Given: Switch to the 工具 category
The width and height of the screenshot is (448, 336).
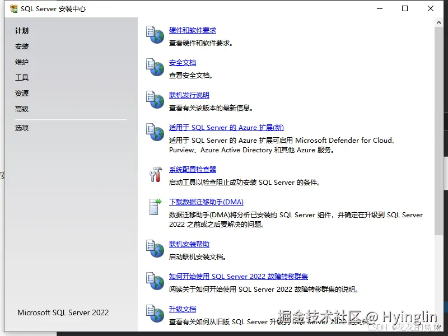Looking at the screenshot, I should tap(22, 77).
